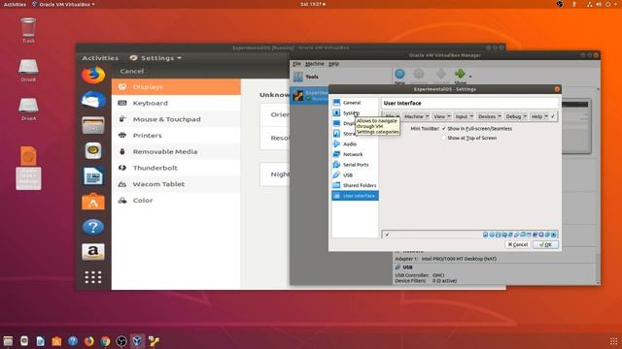Open Ubuntu Software in guest dock
This screenshot has width=622, height=349.
point(93,202)
